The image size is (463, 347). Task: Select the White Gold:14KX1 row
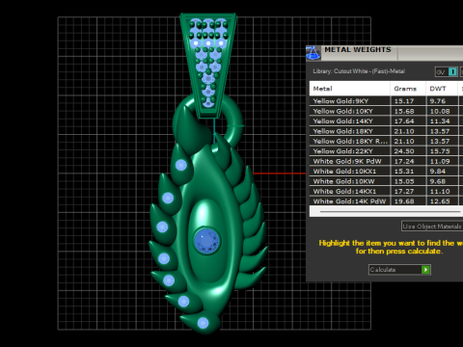click(386, 191)
